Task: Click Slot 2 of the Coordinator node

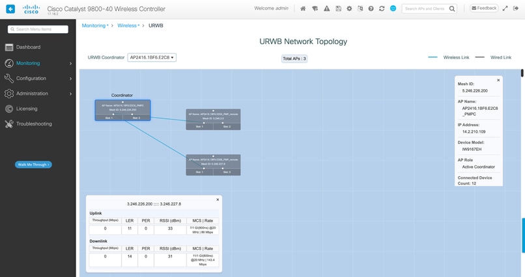Action: point(137,118)
